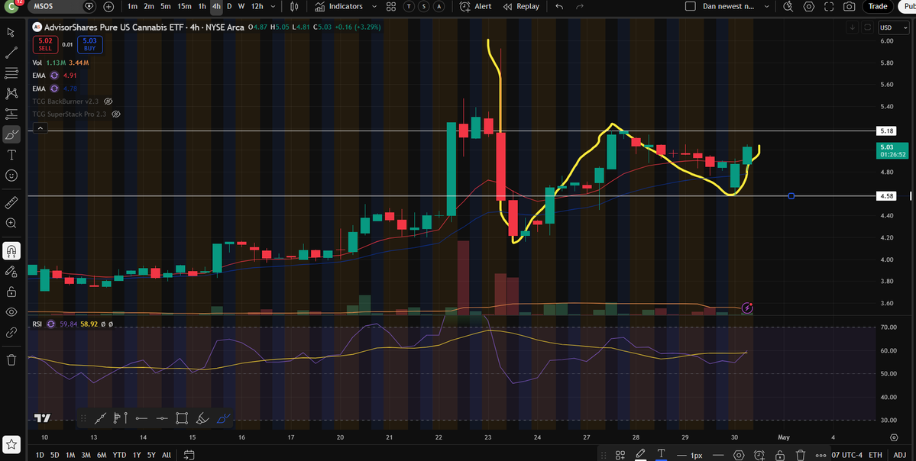Select the active brush drawing tool
916x461 pixels.
[11, 134]
